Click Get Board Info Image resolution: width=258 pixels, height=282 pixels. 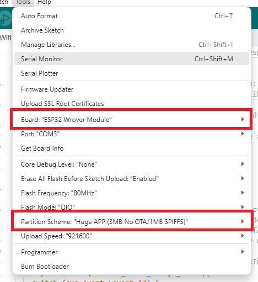pos(132,148)
